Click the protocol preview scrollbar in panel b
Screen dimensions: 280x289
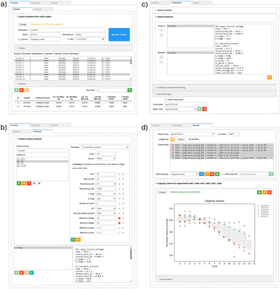pyautogui.click(x=131, y=254)
